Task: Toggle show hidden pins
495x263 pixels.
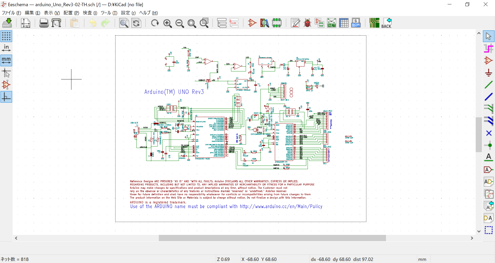Action: tap(6, 85)
